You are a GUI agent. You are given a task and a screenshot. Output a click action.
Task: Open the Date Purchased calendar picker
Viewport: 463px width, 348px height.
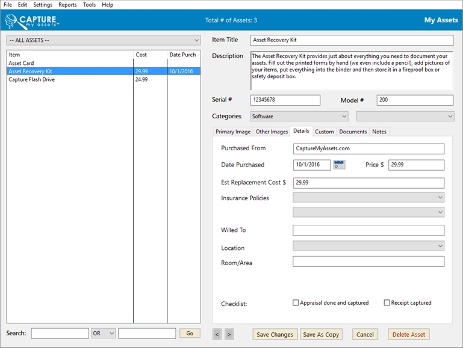pyautogui.click(x=339, y=165)
